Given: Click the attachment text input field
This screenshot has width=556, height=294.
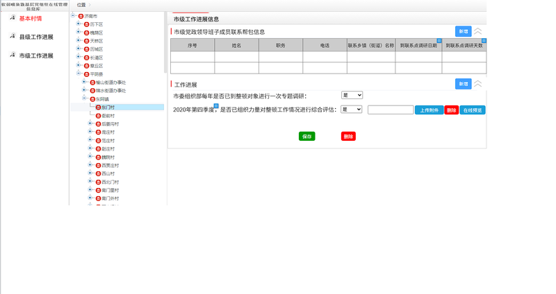Looking at the screenshot, I should [390, 110].
